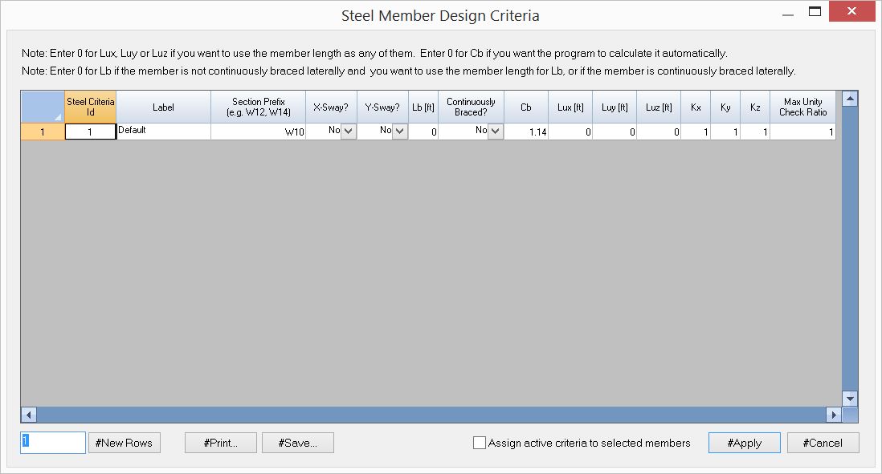The width and height of the screenshot is (882, 474).
Task: Select the row 1 header cell
Action: [42, 131]
